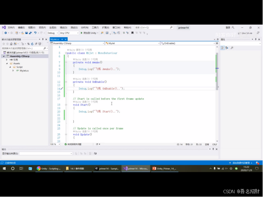This screenshot has height=197, width=263.
Task: Open the Any CPU platform dropdown
Action: pos(69,33)
